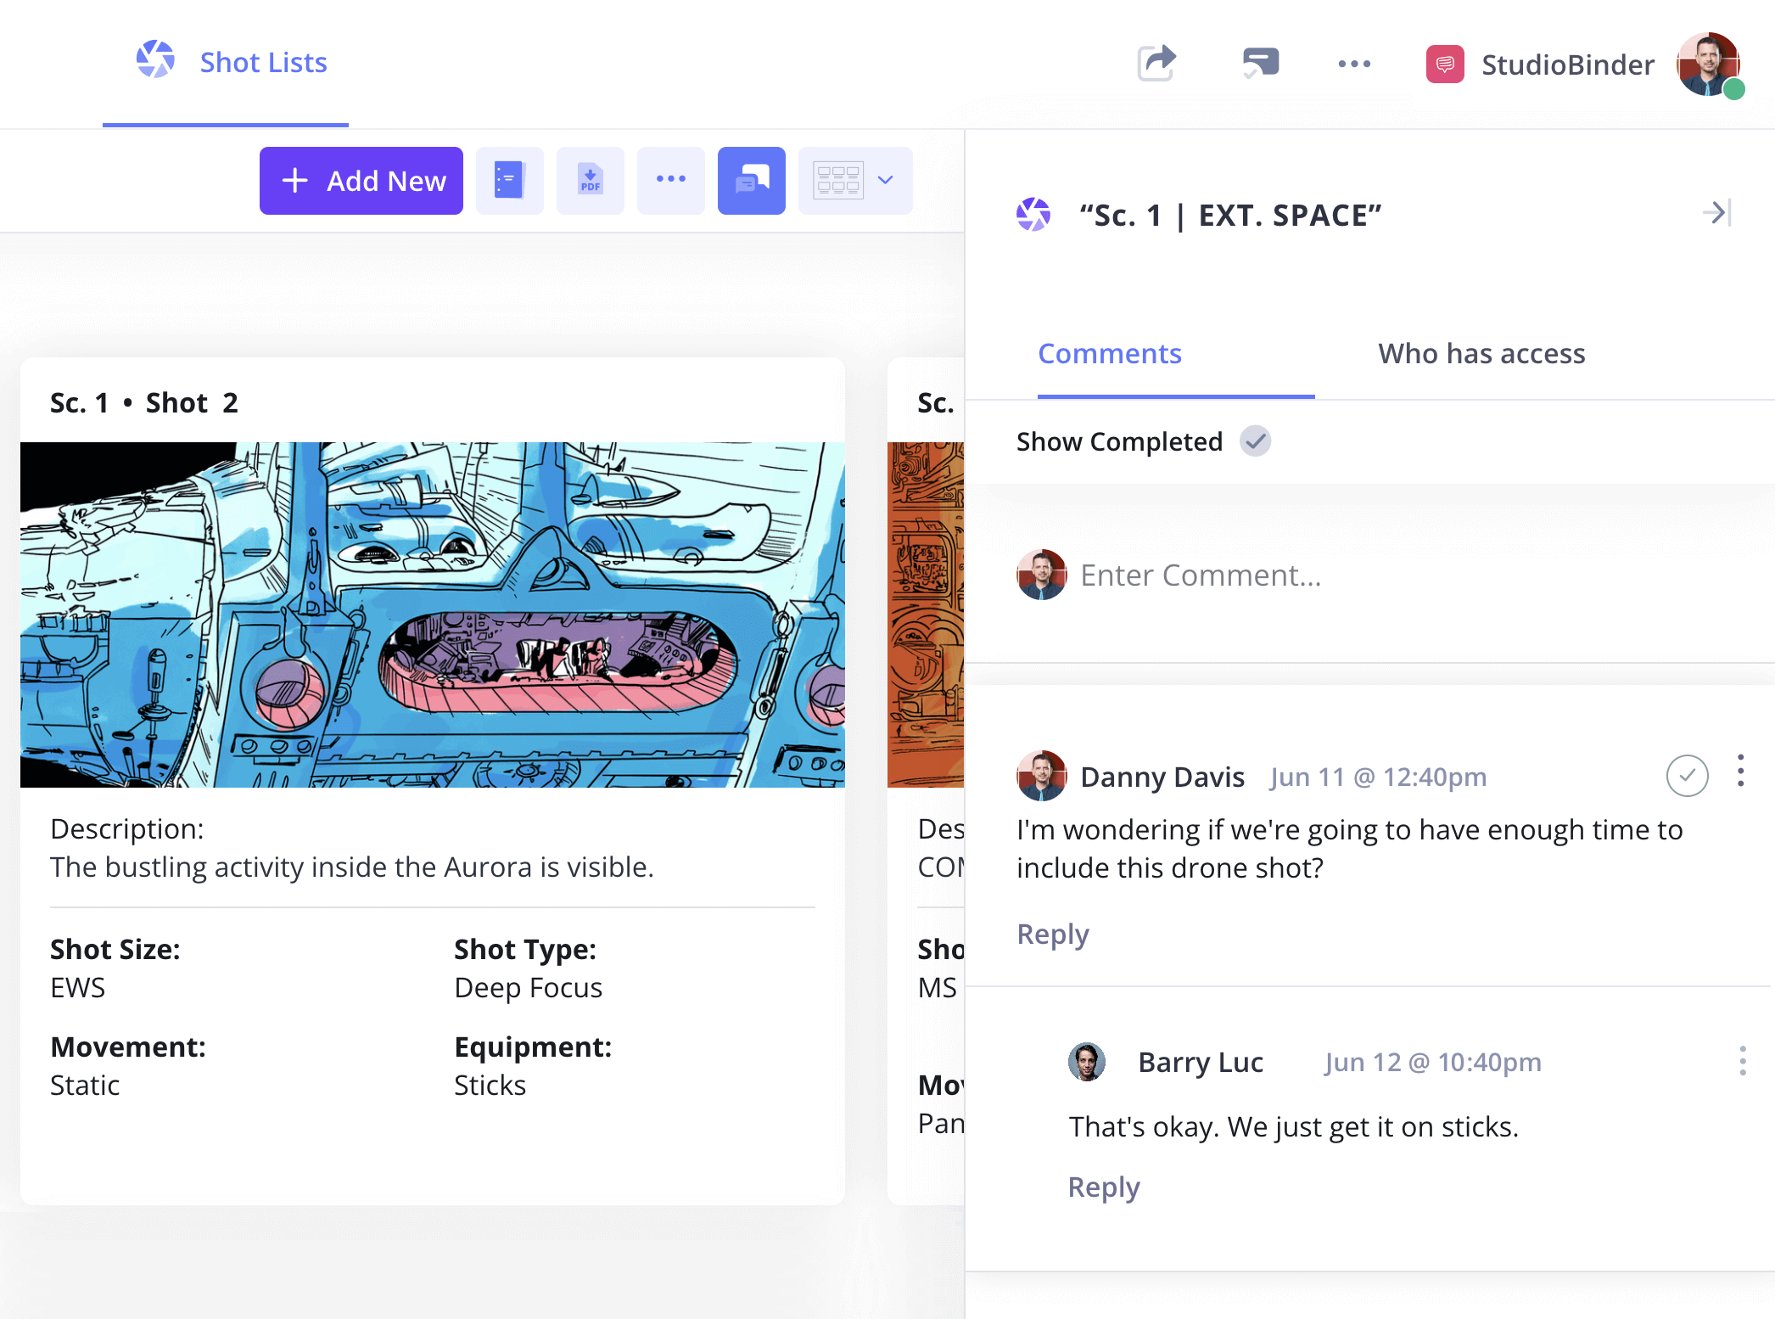Reply to Barry Luc's comment
1775x1319 pixels.
(1103, 1187)
